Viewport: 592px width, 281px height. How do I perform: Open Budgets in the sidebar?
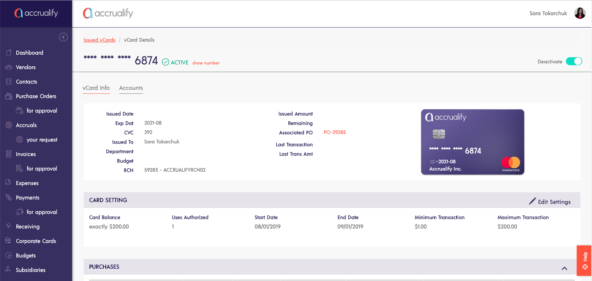pos(26,255)
